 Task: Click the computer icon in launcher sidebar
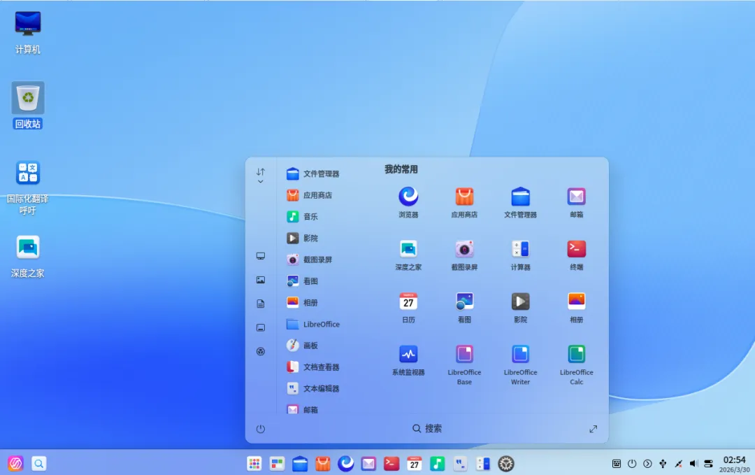pos(261,256)
